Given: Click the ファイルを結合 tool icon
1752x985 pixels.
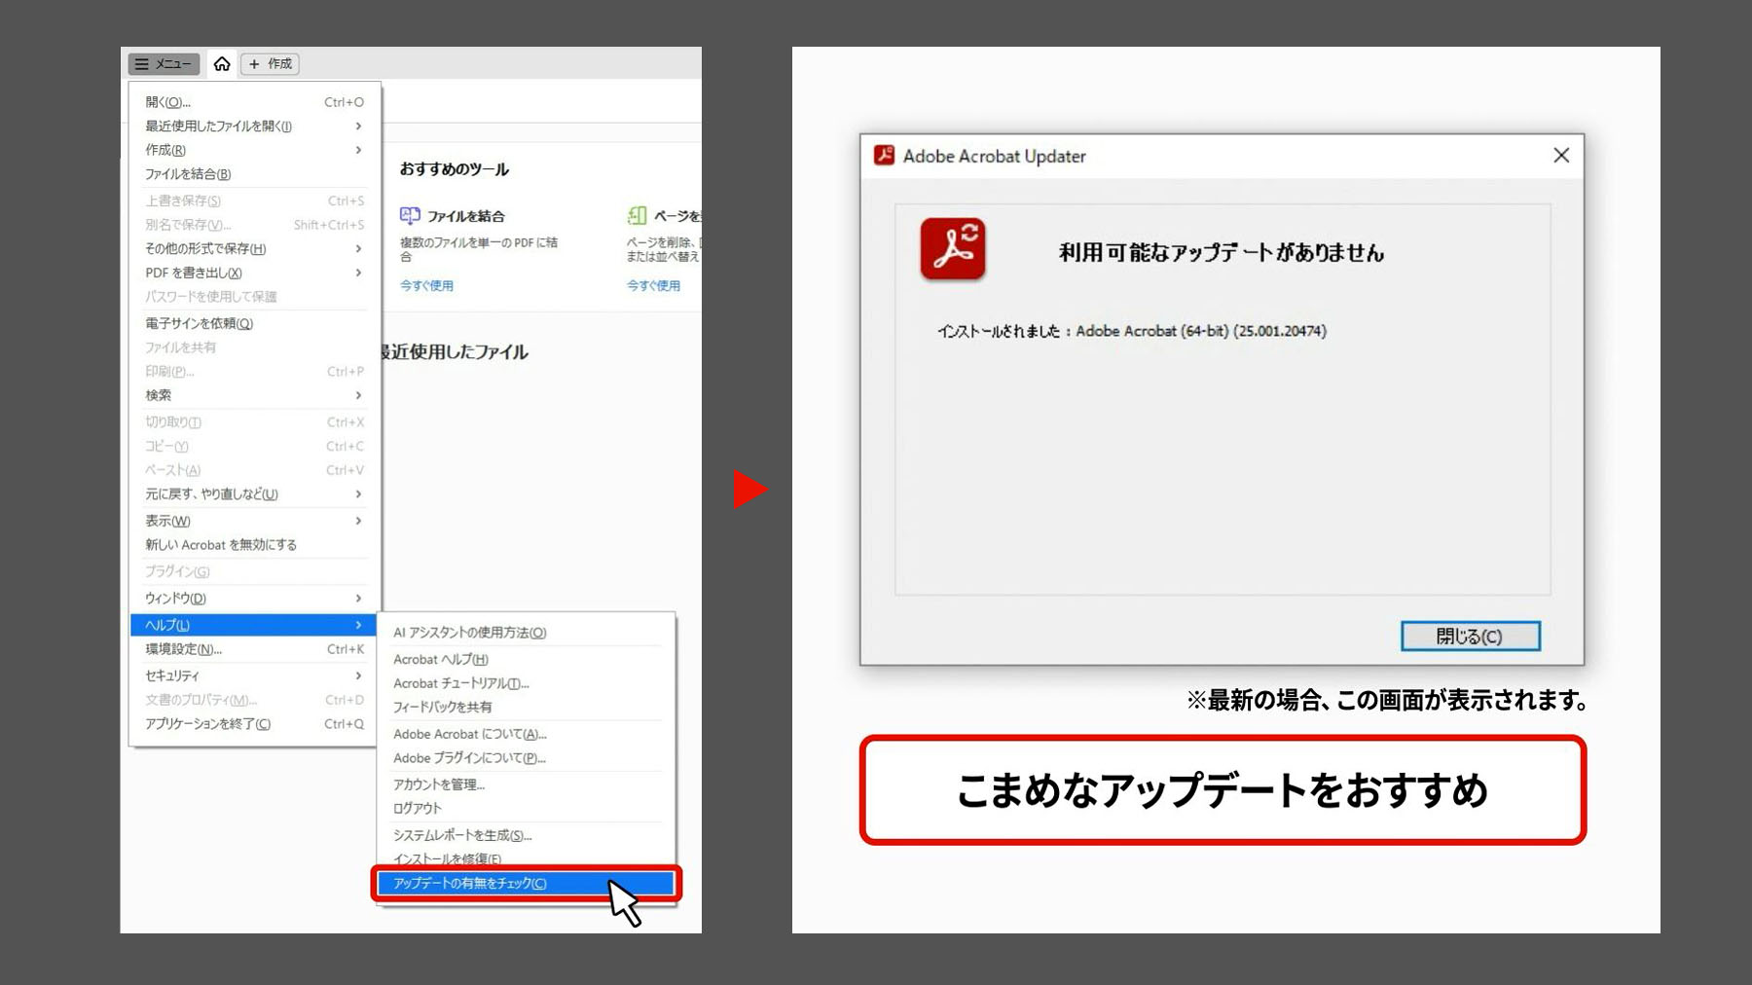Looking at the screenshot, I should [x=410, y=215].
